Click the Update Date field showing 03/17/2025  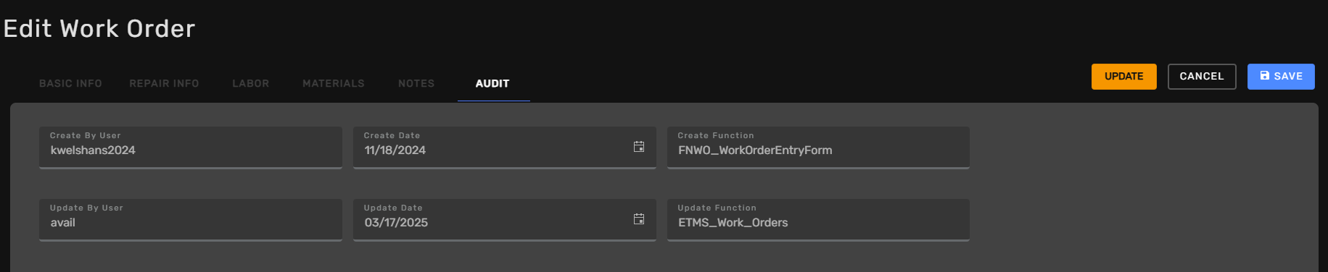tap(505, 220)
